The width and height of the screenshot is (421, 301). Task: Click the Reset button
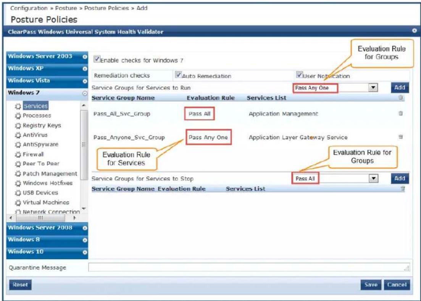point(20,285)
